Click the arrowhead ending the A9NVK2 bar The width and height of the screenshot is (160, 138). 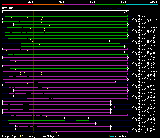click(x=115, y=107)
